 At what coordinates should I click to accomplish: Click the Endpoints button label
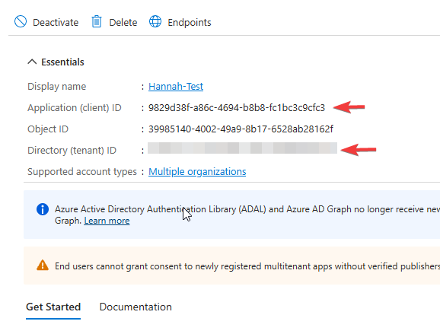[190, 22]
